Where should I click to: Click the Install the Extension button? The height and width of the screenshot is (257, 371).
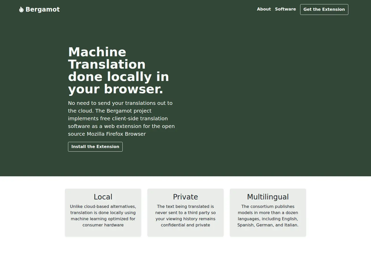coord(95,147)
